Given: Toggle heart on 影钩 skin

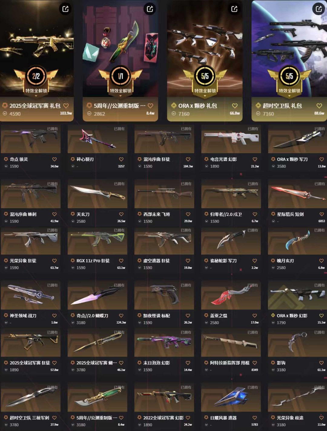Looking at the screenshot, I should [x=322, y=363].
